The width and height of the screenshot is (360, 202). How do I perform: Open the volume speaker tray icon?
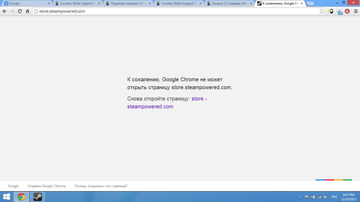(x=326, y=197)
